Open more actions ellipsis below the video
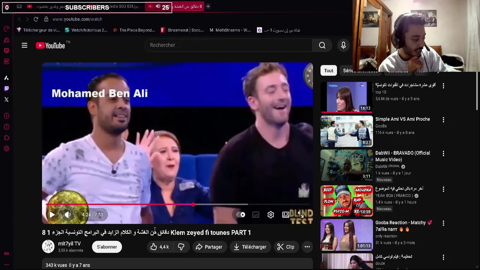This screenshot has height=270, width=480. pos(307,247)
